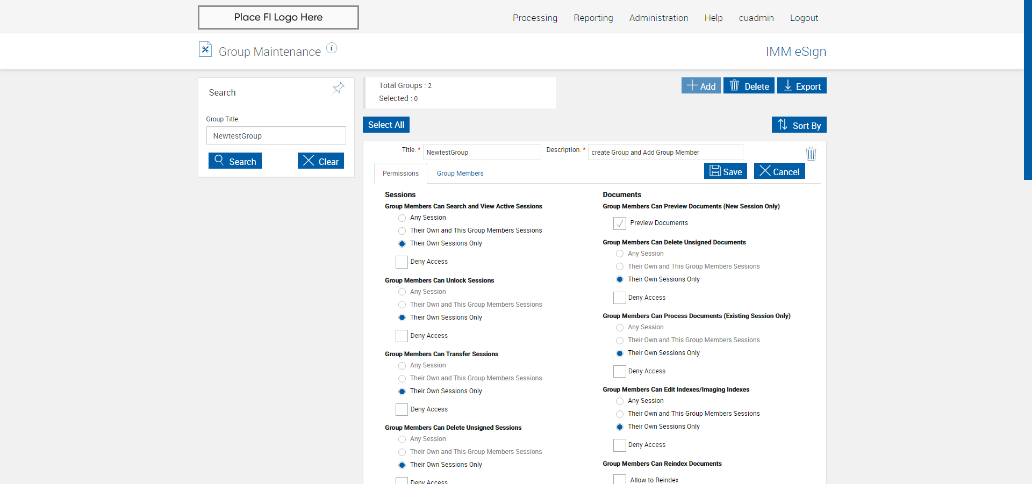Select Any Session for search active sessions
This screenshot has width=1032, height=484.
click(x=402, y=218)
